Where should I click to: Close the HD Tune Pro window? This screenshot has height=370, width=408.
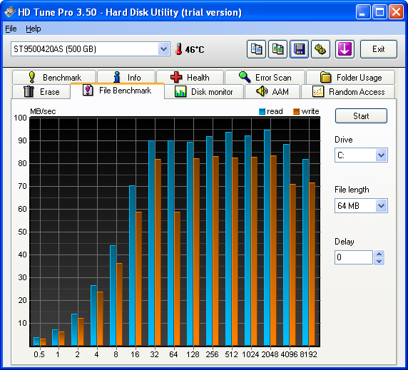point(396,12)
